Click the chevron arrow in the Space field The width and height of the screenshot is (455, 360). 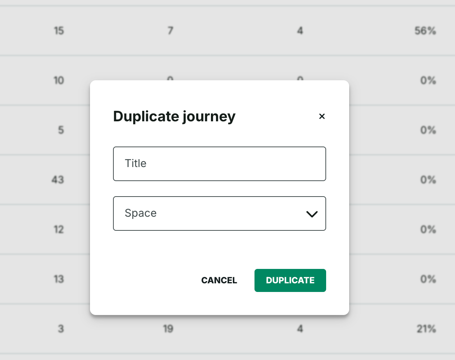[311, 214]
